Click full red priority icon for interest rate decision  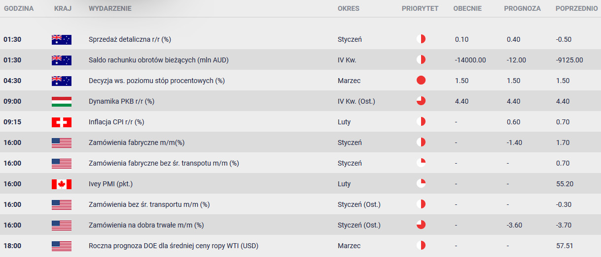(421, 81)
